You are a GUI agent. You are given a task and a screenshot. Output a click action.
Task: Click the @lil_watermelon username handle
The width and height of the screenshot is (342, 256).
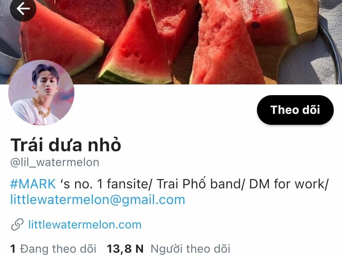(x=55, y=163)
